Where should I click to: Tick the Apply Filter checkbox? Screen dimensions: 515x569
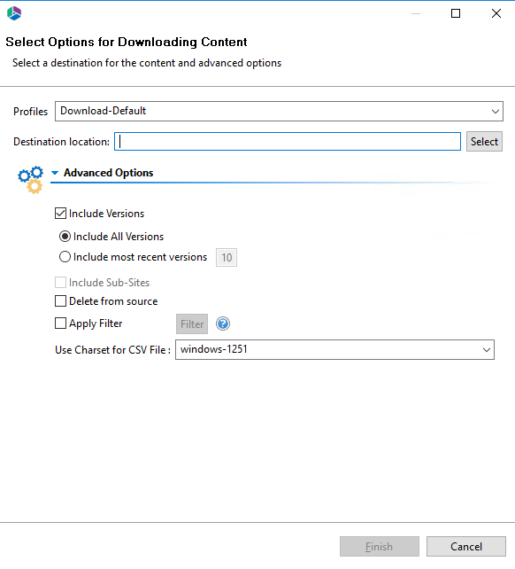[x=60, y=323]
